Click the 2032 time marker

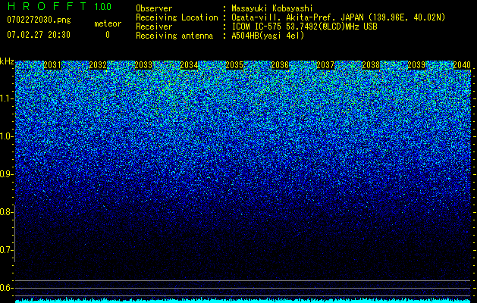98,65
